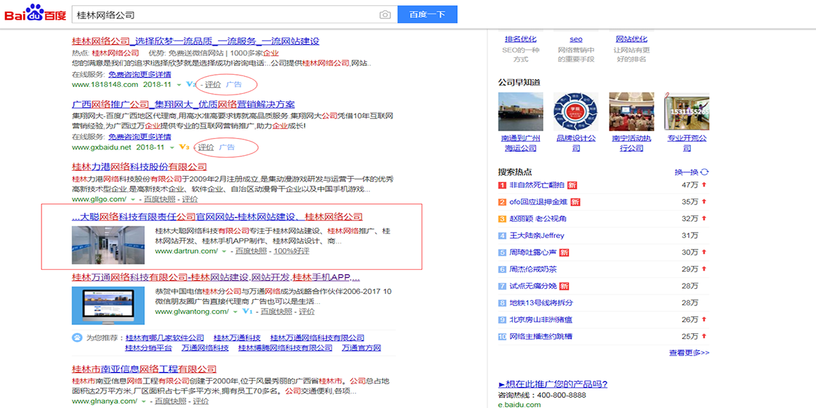The height and width of the screenshot is (408, 816).
Task: Open 百度快照 for www.glwantong.com
Action: coord(276,311)
